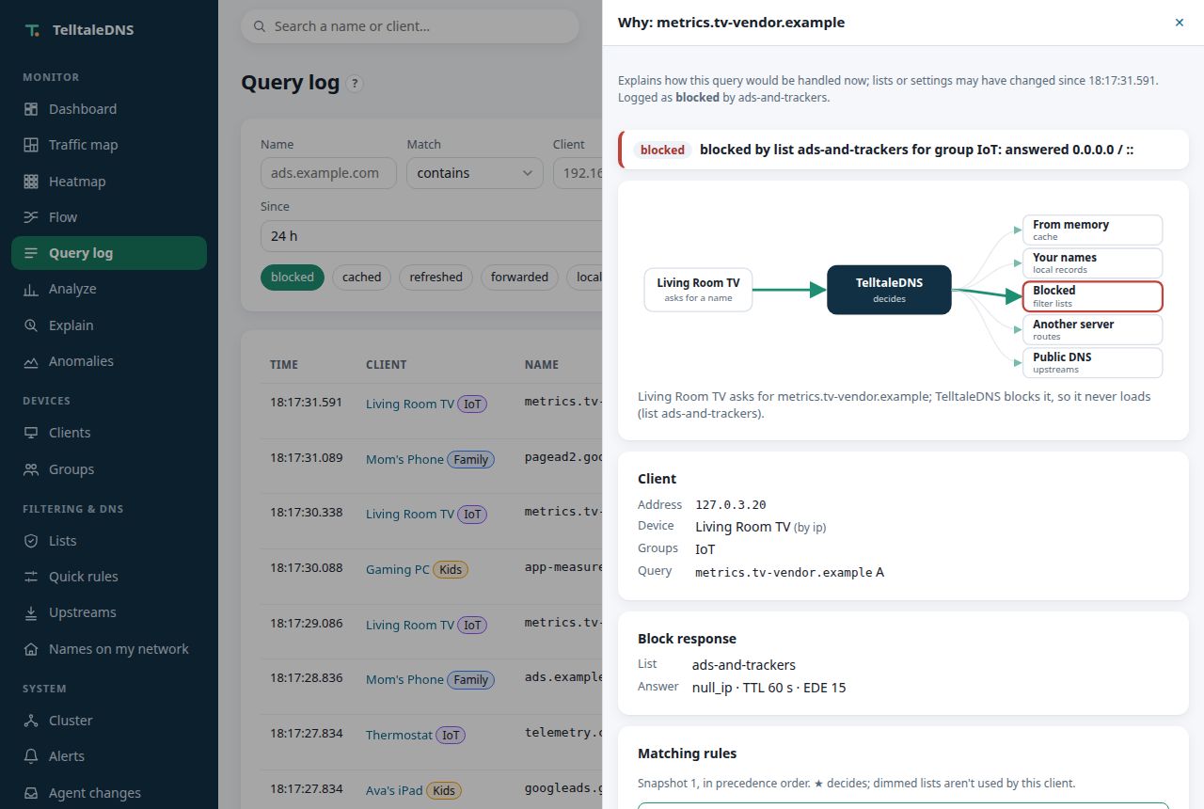Toggle the cached filter chip
This screenshot has height=809, width=1204.
[361, 278]
